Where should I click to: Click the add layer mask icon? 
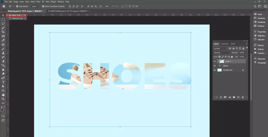click(225, 97)
